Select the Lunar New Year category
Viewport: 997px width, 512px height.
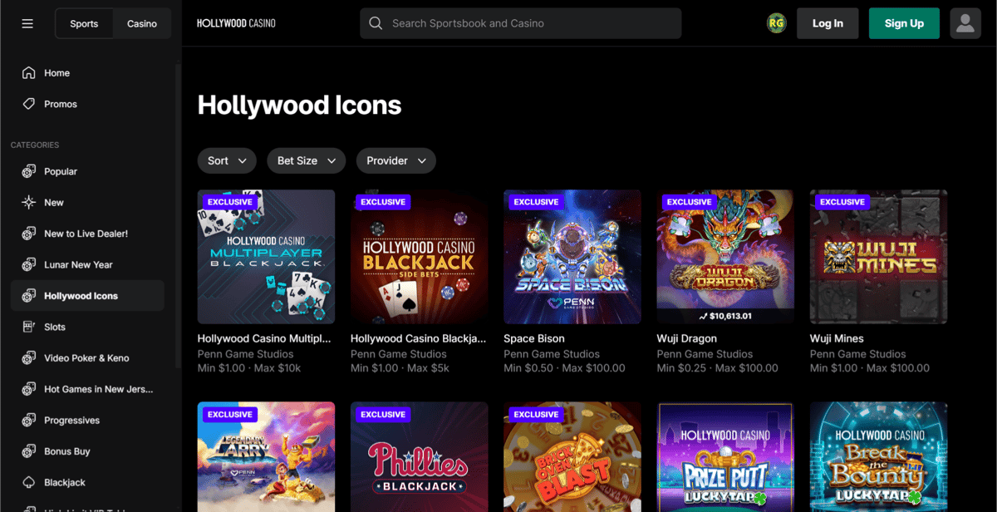point(87,265)
